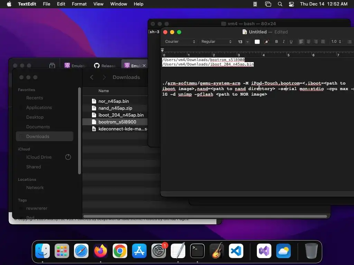Open Terminal from the Dock
Viewport: 354px width, 265px height.
coord(197,251)
